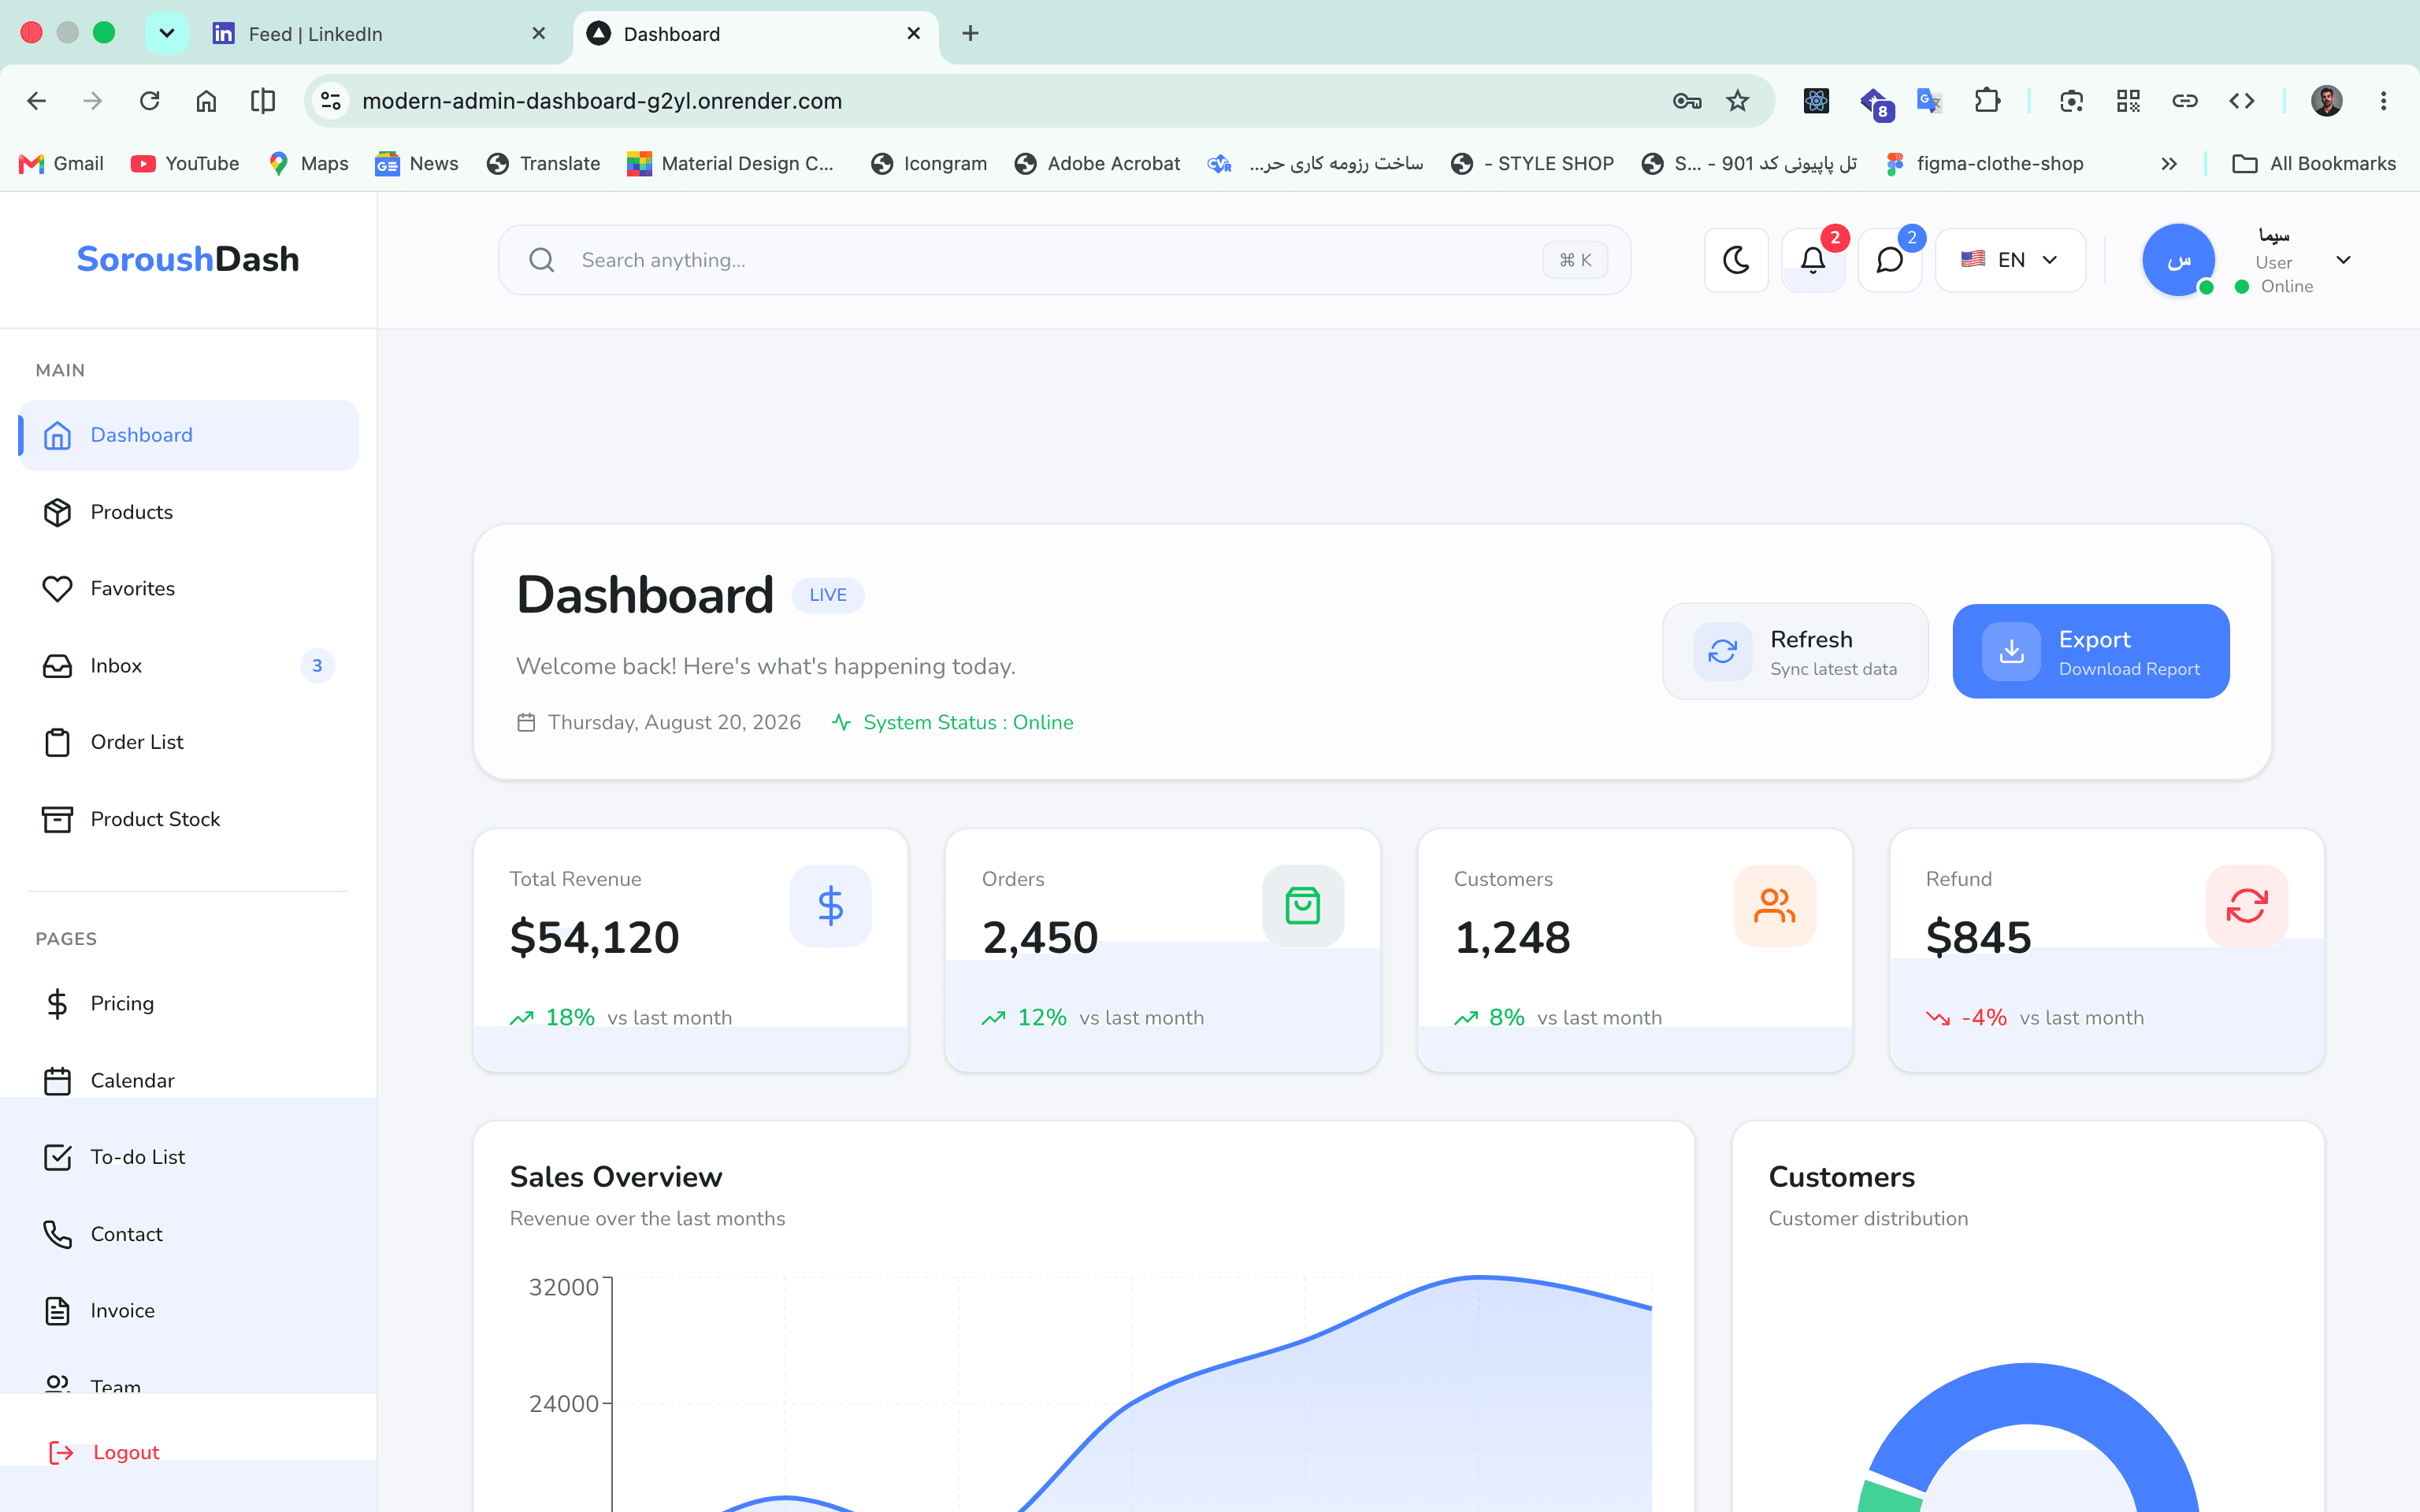Click the browser home icon

[x=206, y=101]
